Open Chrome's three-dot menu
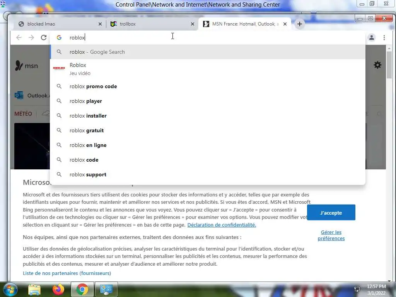 [x=384, y=38]
